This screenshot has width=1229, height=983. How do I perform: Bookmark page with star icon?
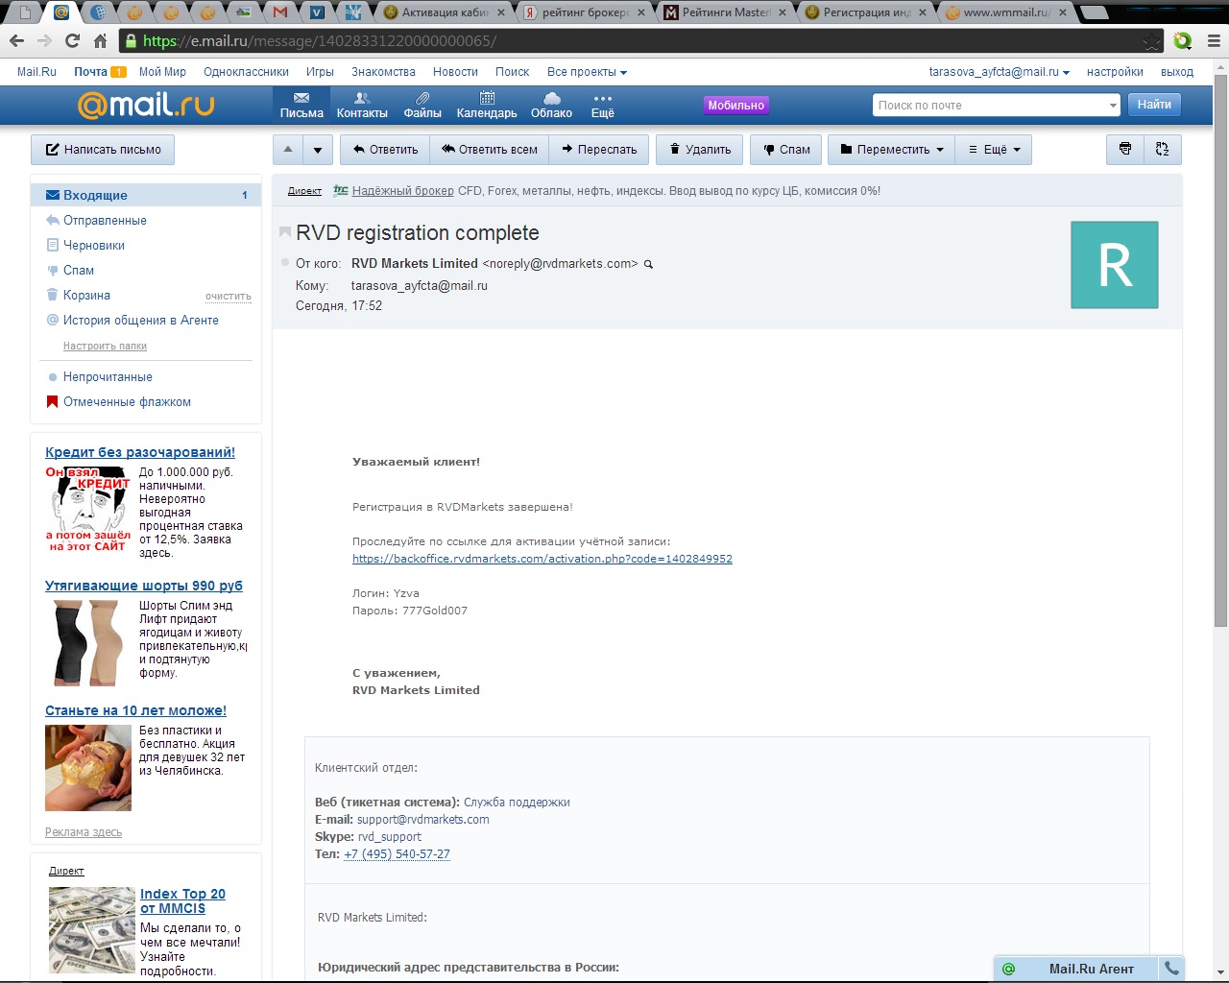click(1151, 41)
